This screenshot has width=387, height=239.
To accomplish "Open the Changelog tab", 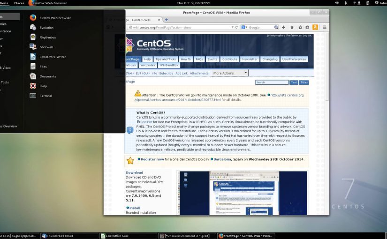I will pyautogui.click(x=270, y=59).
